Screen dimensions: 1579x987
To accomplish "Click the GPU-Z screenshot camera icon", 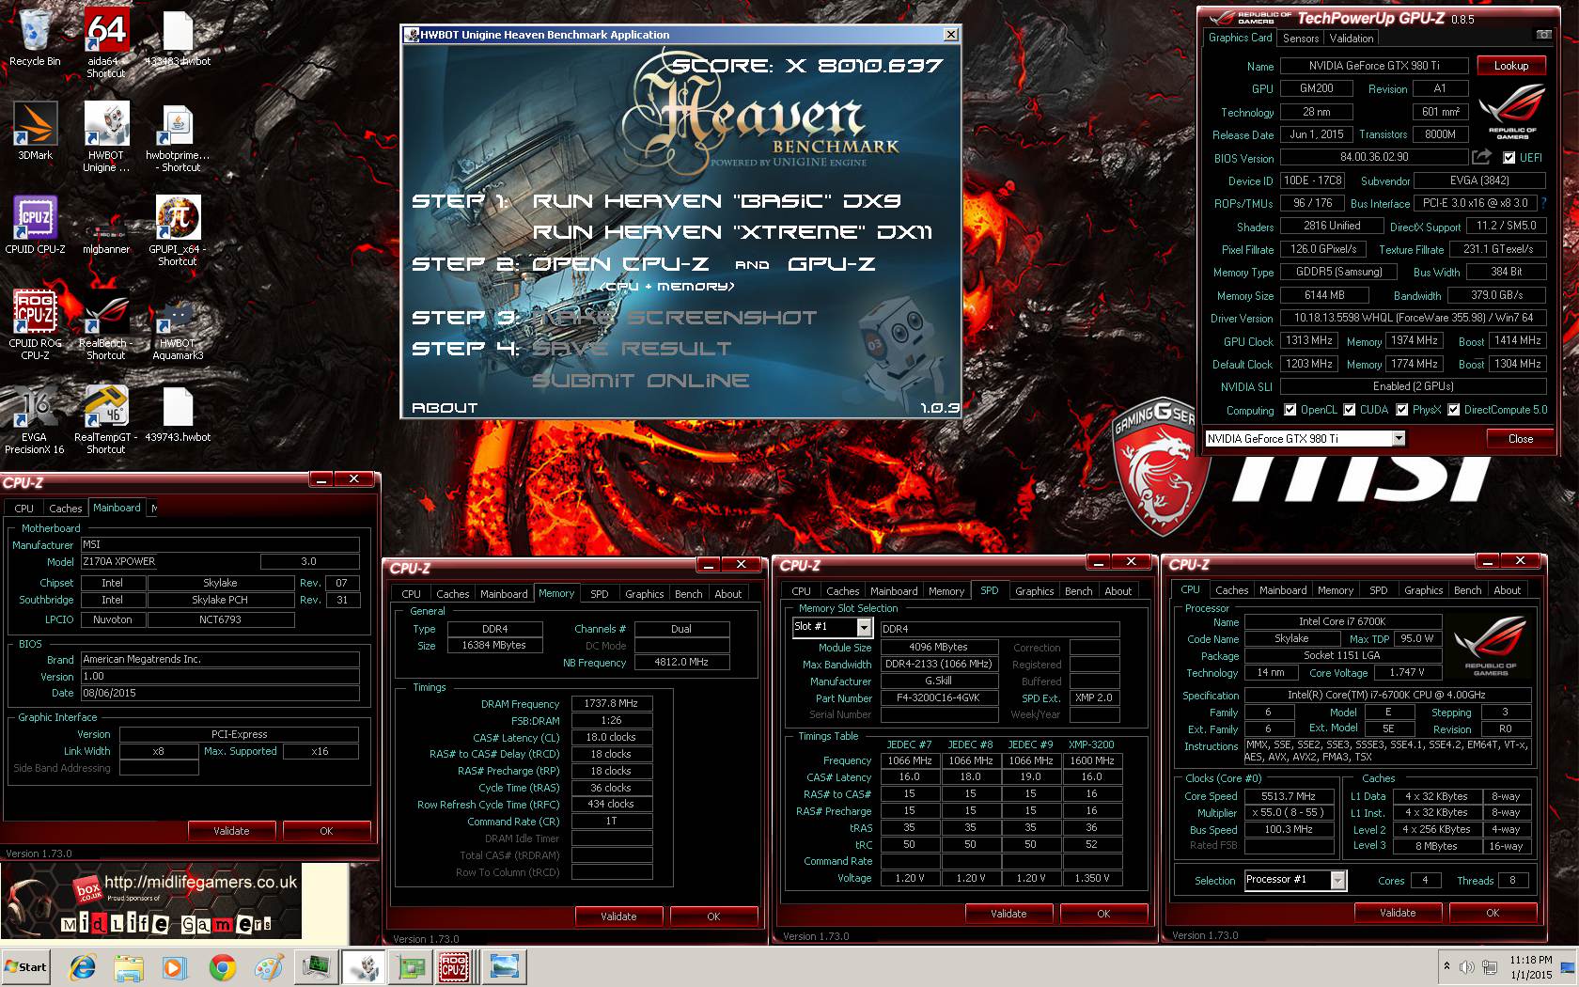I will coord(1543,35).
